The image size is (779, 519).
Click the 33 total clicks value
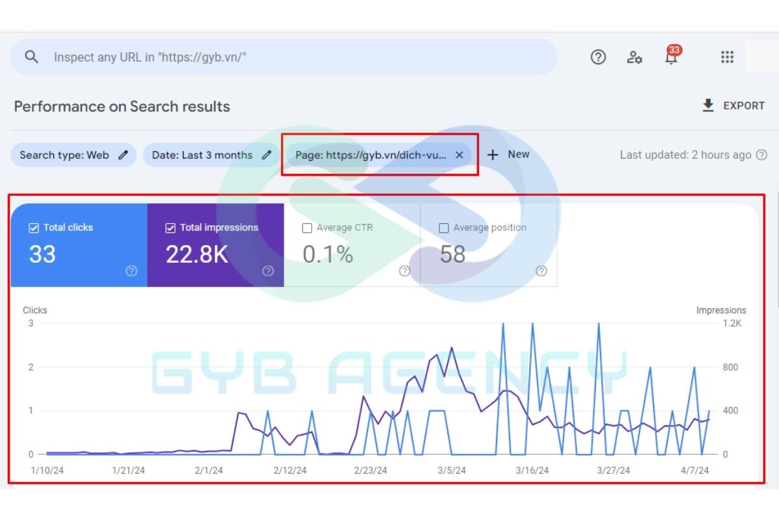click(x=42, y=254)
